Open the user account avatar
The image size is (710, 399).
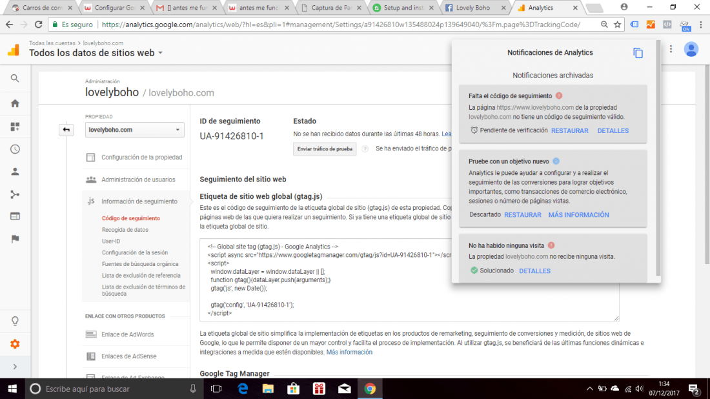coord(691,49)
